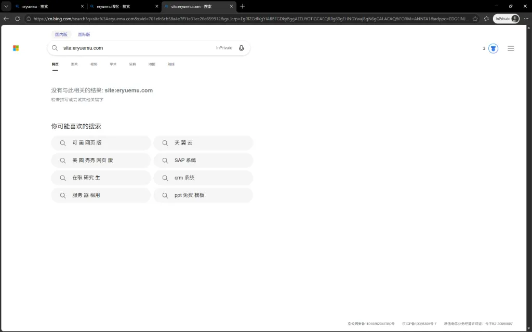The width and height of the screenshot is (532, 332).
Task: Click the Microsoft Bing logo
Action: pos(16,48)
